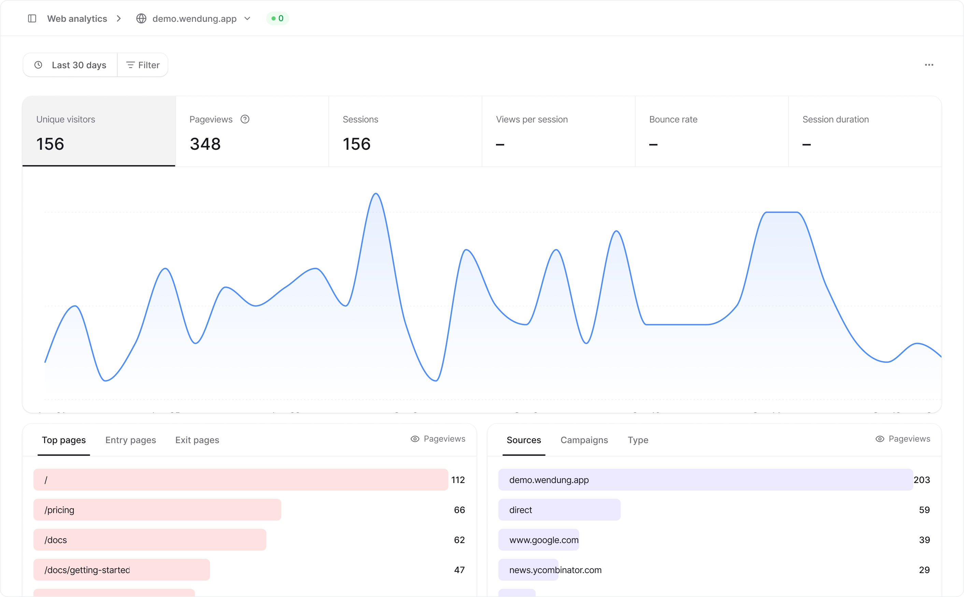Viewport: 964px width, 597px height.
Task: Switch to the Type tab
Action: 638,440
